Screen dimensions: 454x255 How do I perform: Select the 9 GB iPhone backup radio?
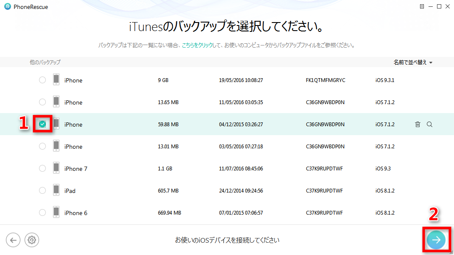pyautogui.click(x=42, y=80)
